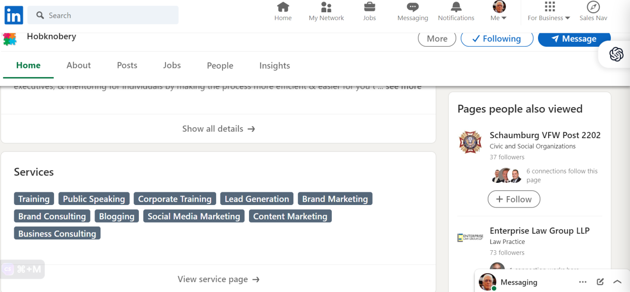
Task: Open LinkedIn home via the logo
Action: (14, 16)
